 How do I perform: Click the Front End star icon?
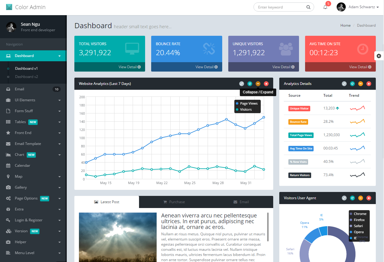tap(8, 133)
